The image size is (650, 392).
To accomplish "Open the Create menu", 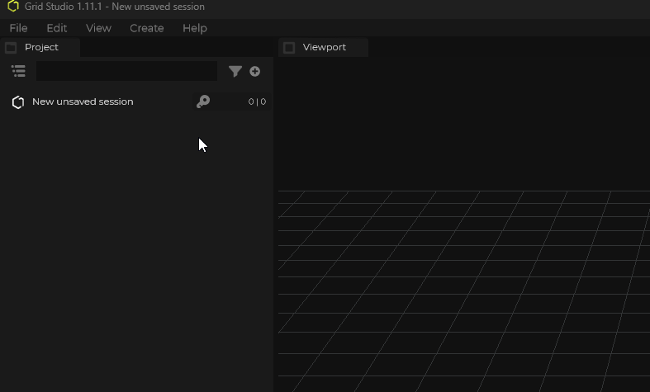I will [147, 28].
